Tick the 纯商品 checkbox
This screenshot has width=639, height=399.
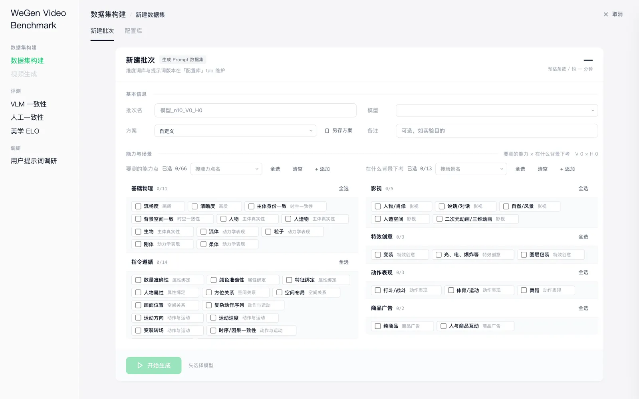coord(378,326)
